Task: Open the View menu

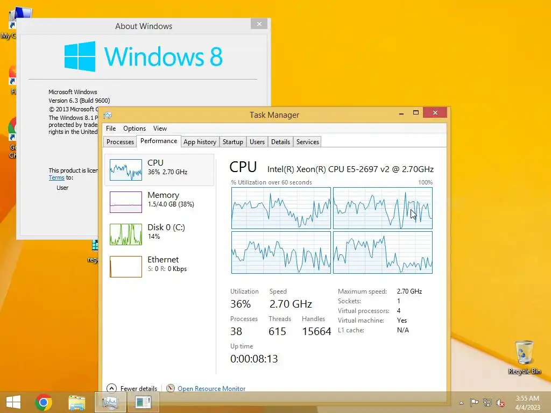Action: [160, 129]
